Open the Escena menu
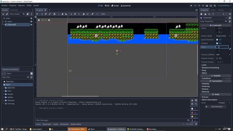 tap(4, 5)
